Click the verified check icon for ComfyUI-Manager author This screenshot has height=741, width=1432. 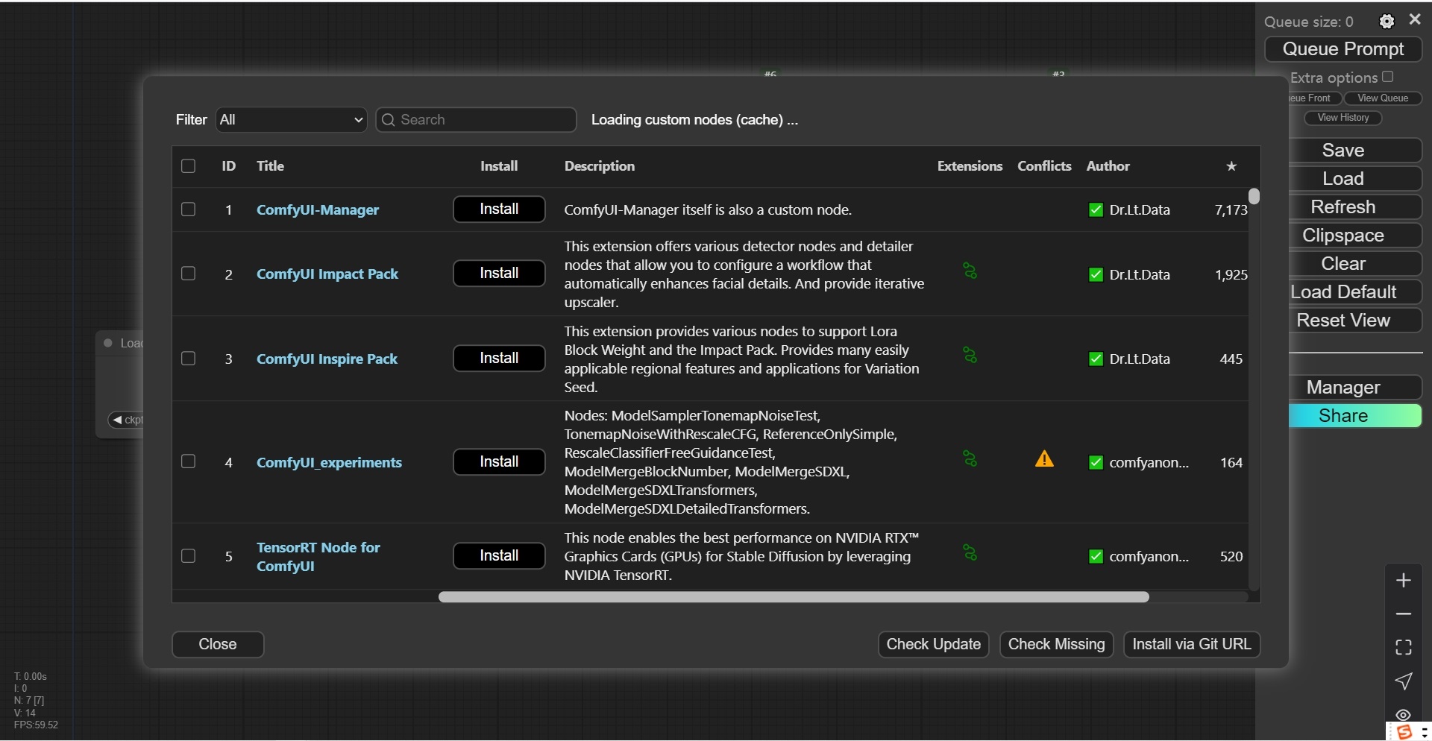click(x=1096, y=210)
